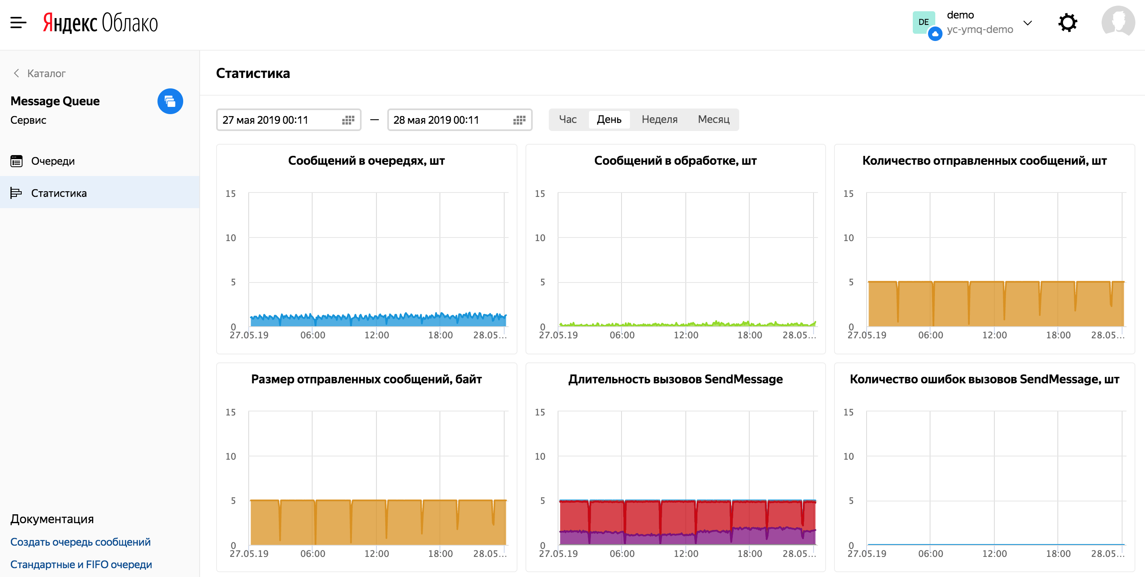Select the День time range tab

point(609,119)
